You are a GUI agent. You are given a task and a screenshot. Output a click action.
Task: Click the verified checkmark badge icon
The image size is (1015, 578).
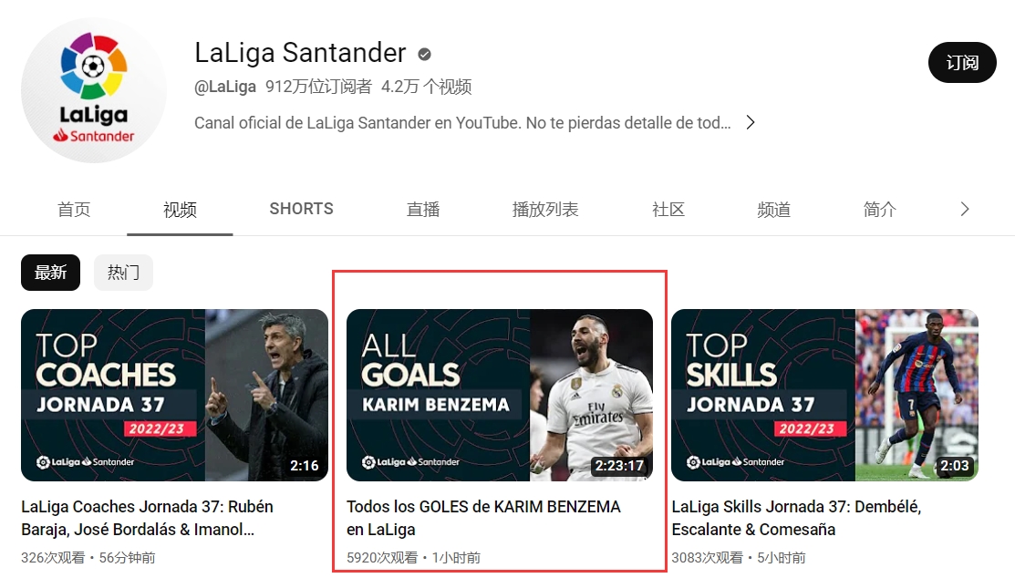425,55
